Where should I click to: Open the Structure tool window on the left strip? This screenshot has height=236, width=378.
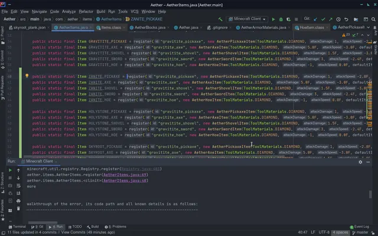tap(2, 183)
